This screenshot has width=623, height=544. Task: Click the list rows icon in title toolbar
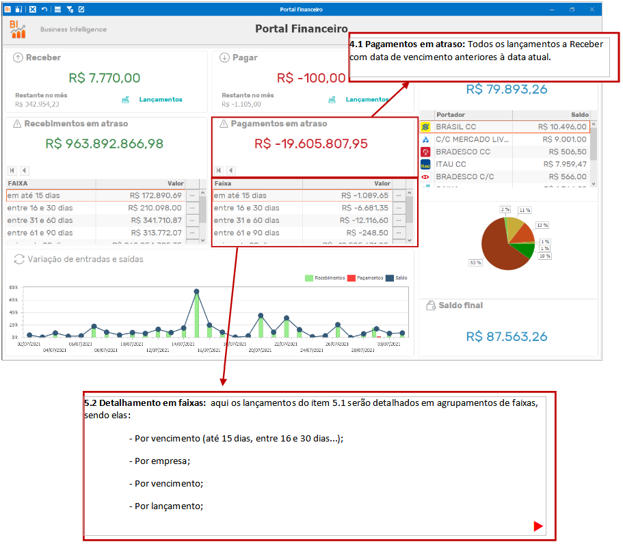click(x=57, y=9)
